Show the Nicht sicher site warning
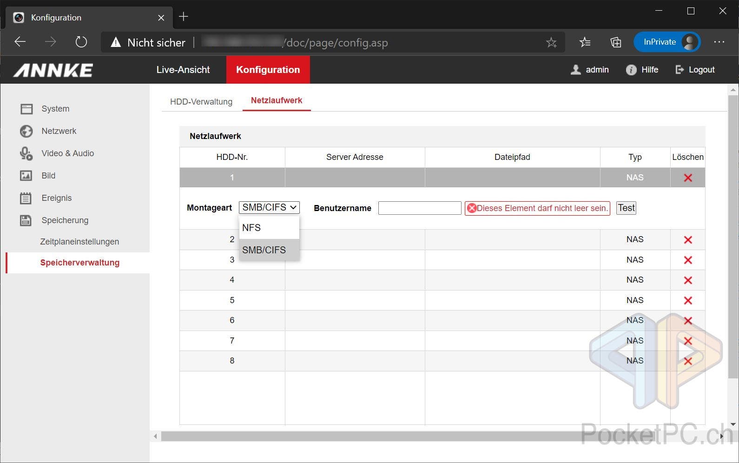This screenshot has width=739, height=463. pyautogui.click(x=148, y=43)
